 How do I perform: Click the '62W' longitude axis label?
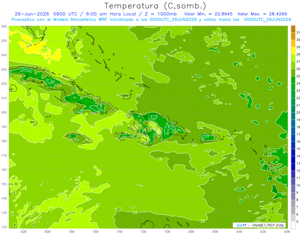point(263,231)
